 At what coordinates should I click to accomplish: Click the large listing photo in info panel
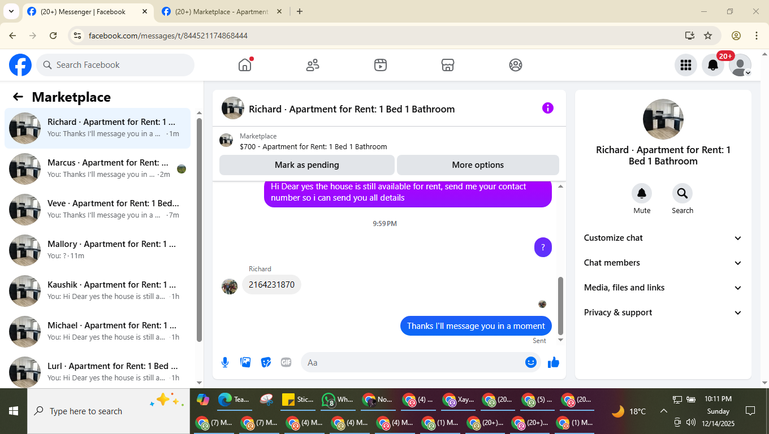(x=663, y=119)
